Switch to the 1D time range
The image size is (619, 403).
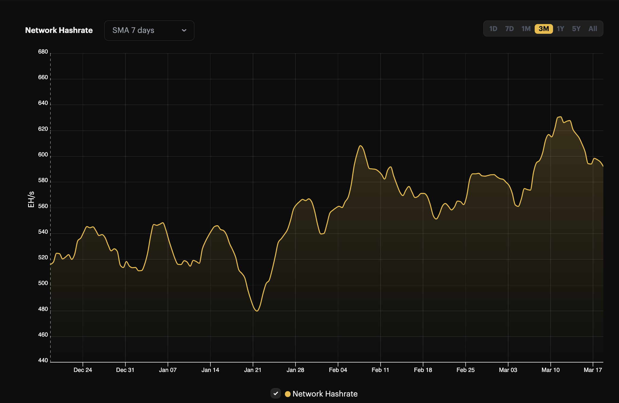click(493, 29)
